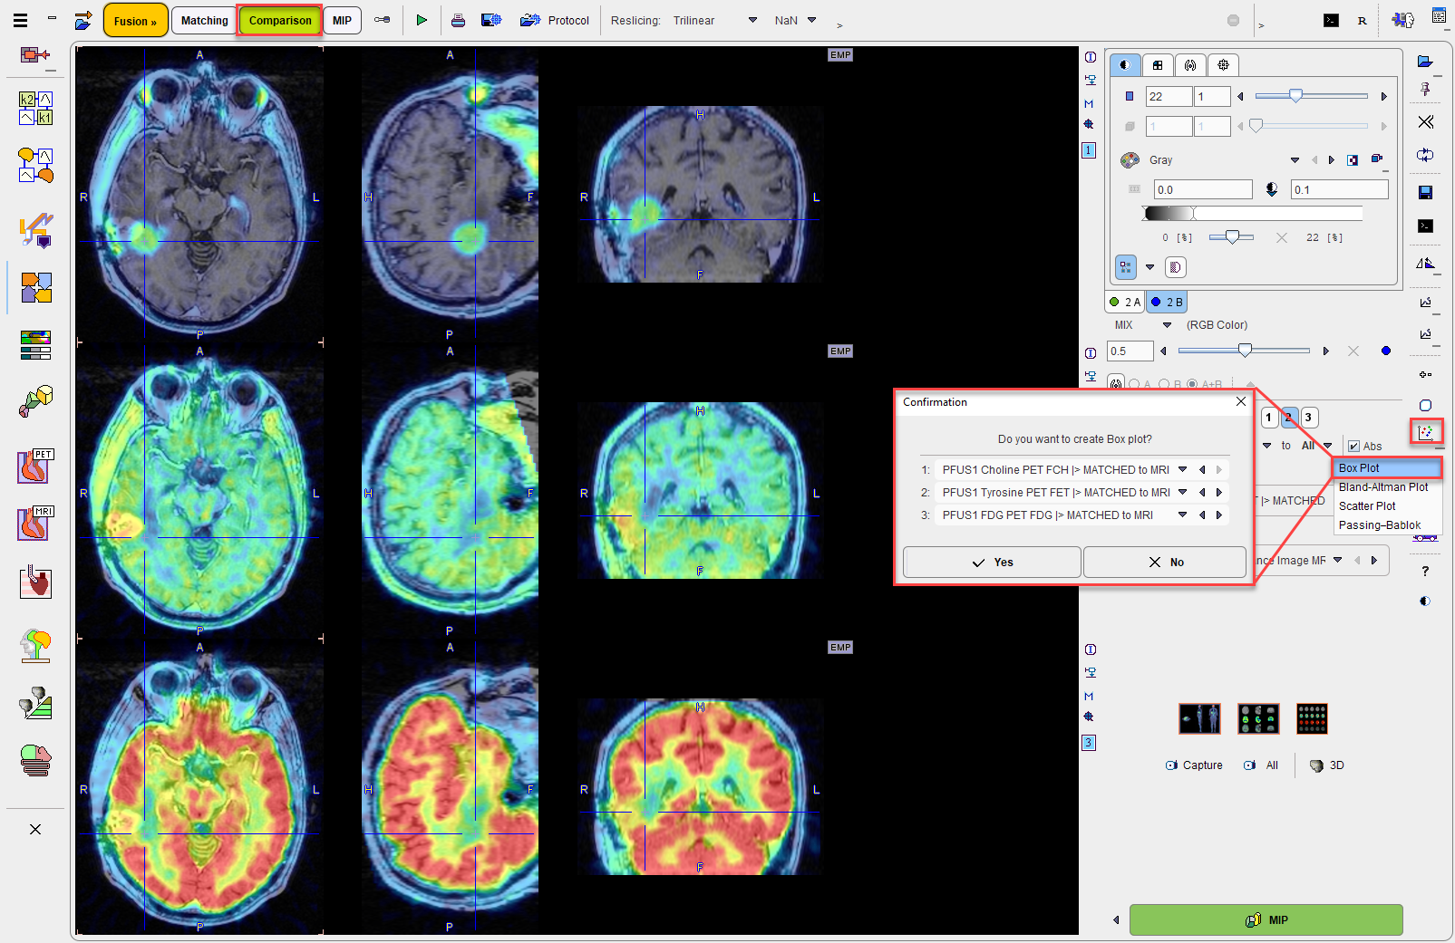Click the pushpin icon in right strip
This screenshot has height=943, width=1455.
tap(1425, 90)
